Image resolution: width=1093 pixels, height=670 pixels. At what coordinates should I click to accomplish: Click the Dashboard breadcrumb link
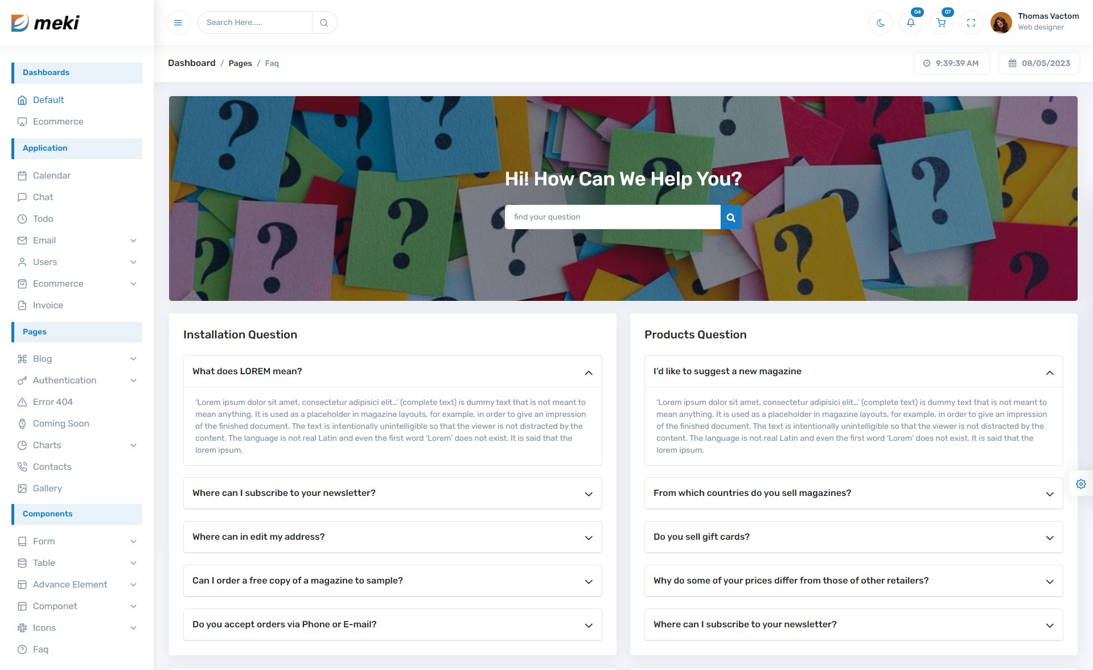pyautogui.click(x=191, y=63)
